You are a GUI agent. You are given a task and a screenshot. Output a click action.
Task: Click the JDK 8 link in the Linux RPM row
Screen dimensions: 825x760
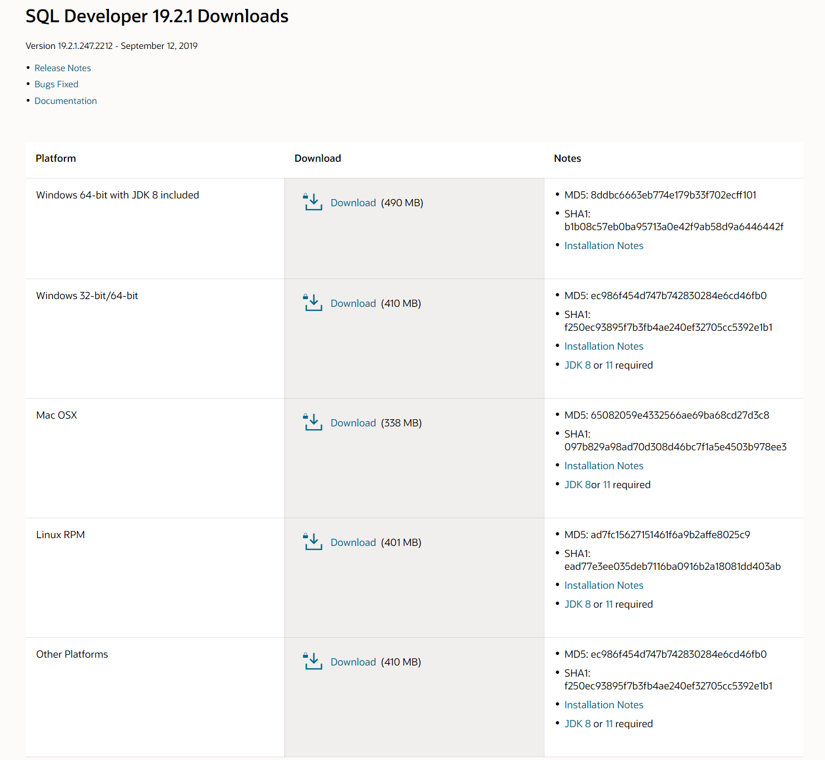pos(578,604)
